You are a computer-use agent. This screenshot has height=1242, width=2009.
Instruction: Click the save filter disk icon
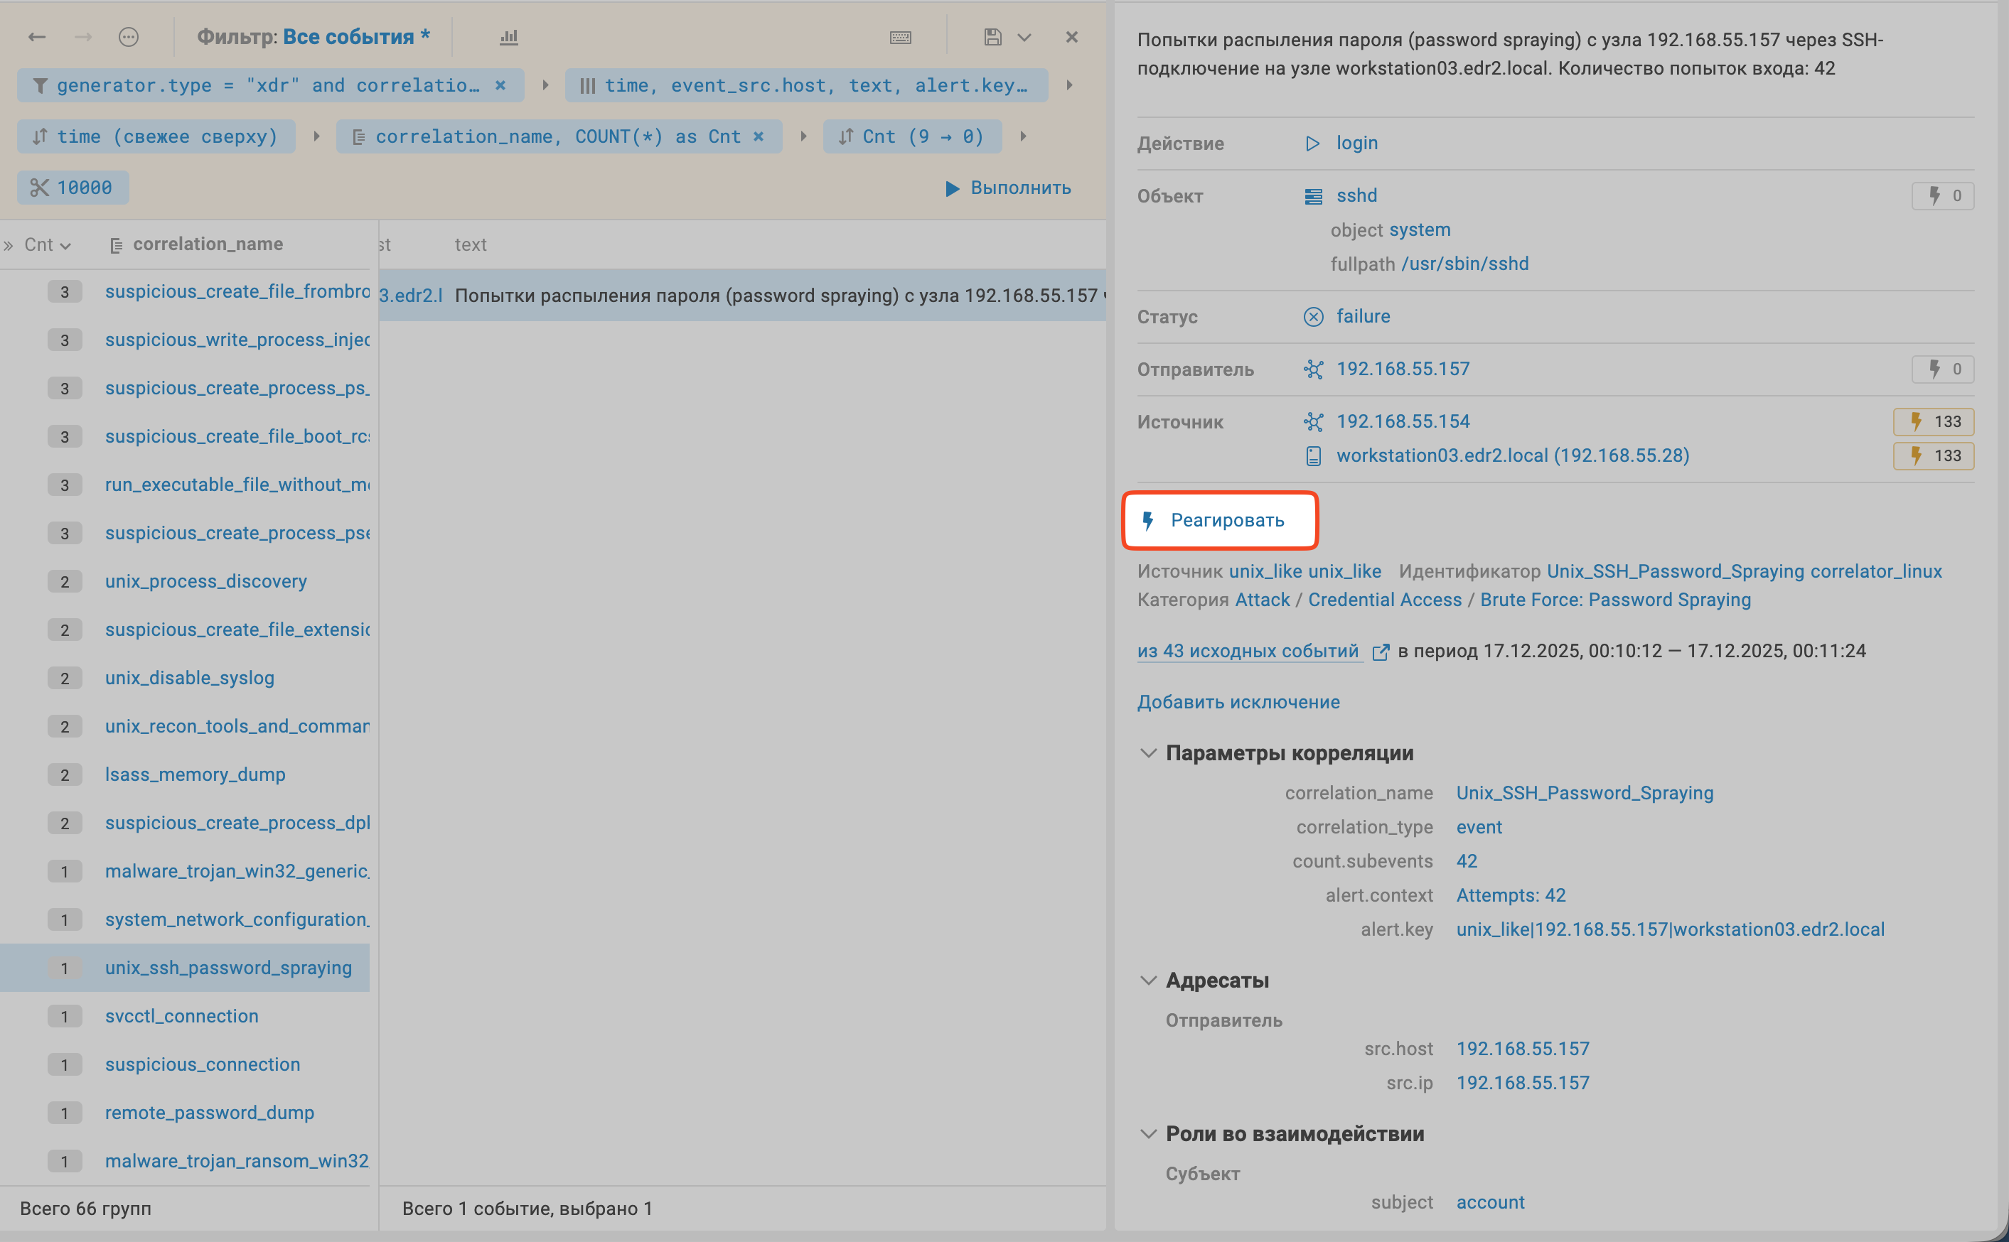tap(992, 37)
